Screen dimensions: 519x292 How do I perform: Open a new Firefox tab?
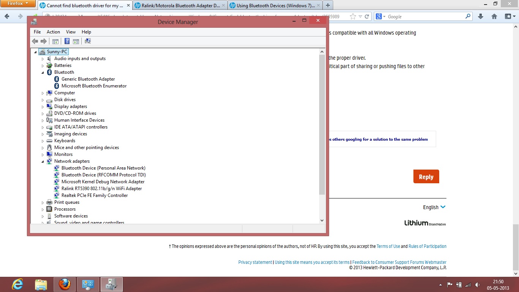click(x=328, y=5)
